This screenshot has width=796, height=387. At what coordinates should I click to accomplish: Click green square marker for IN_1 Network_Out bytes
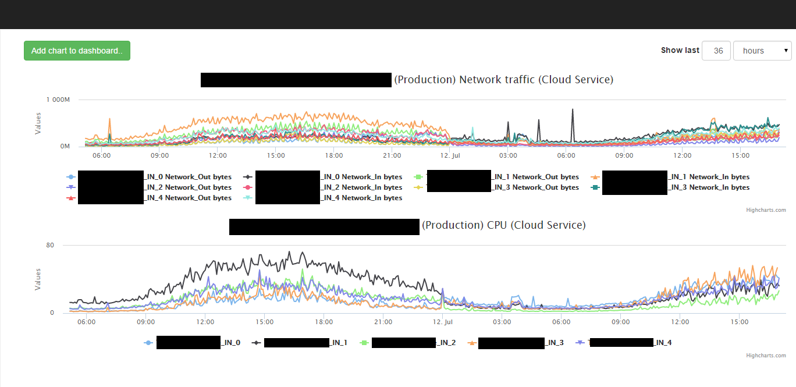pos(420,177)
